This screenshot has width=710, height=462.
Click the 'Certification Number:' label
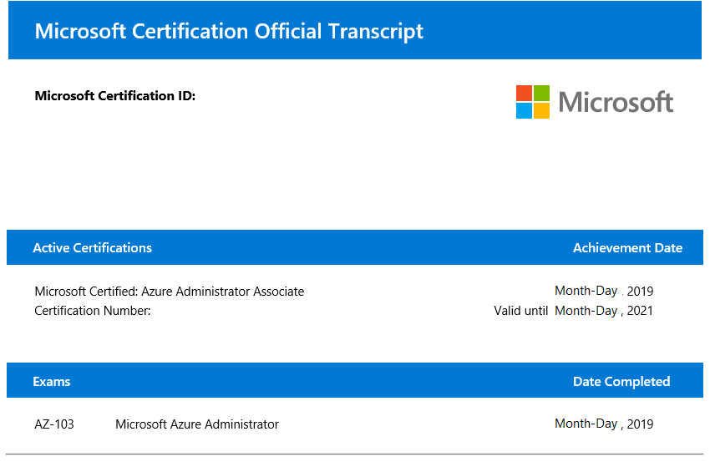coord(93,311)
